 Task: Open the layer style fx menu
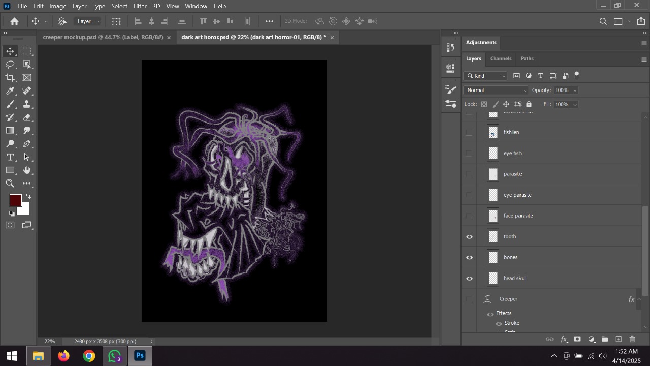coord(564,339)
